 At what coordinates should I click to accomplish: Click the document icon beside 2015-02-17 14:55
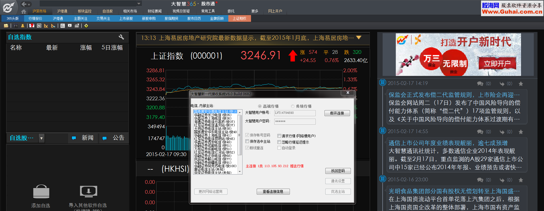click(x=383, y=131)
